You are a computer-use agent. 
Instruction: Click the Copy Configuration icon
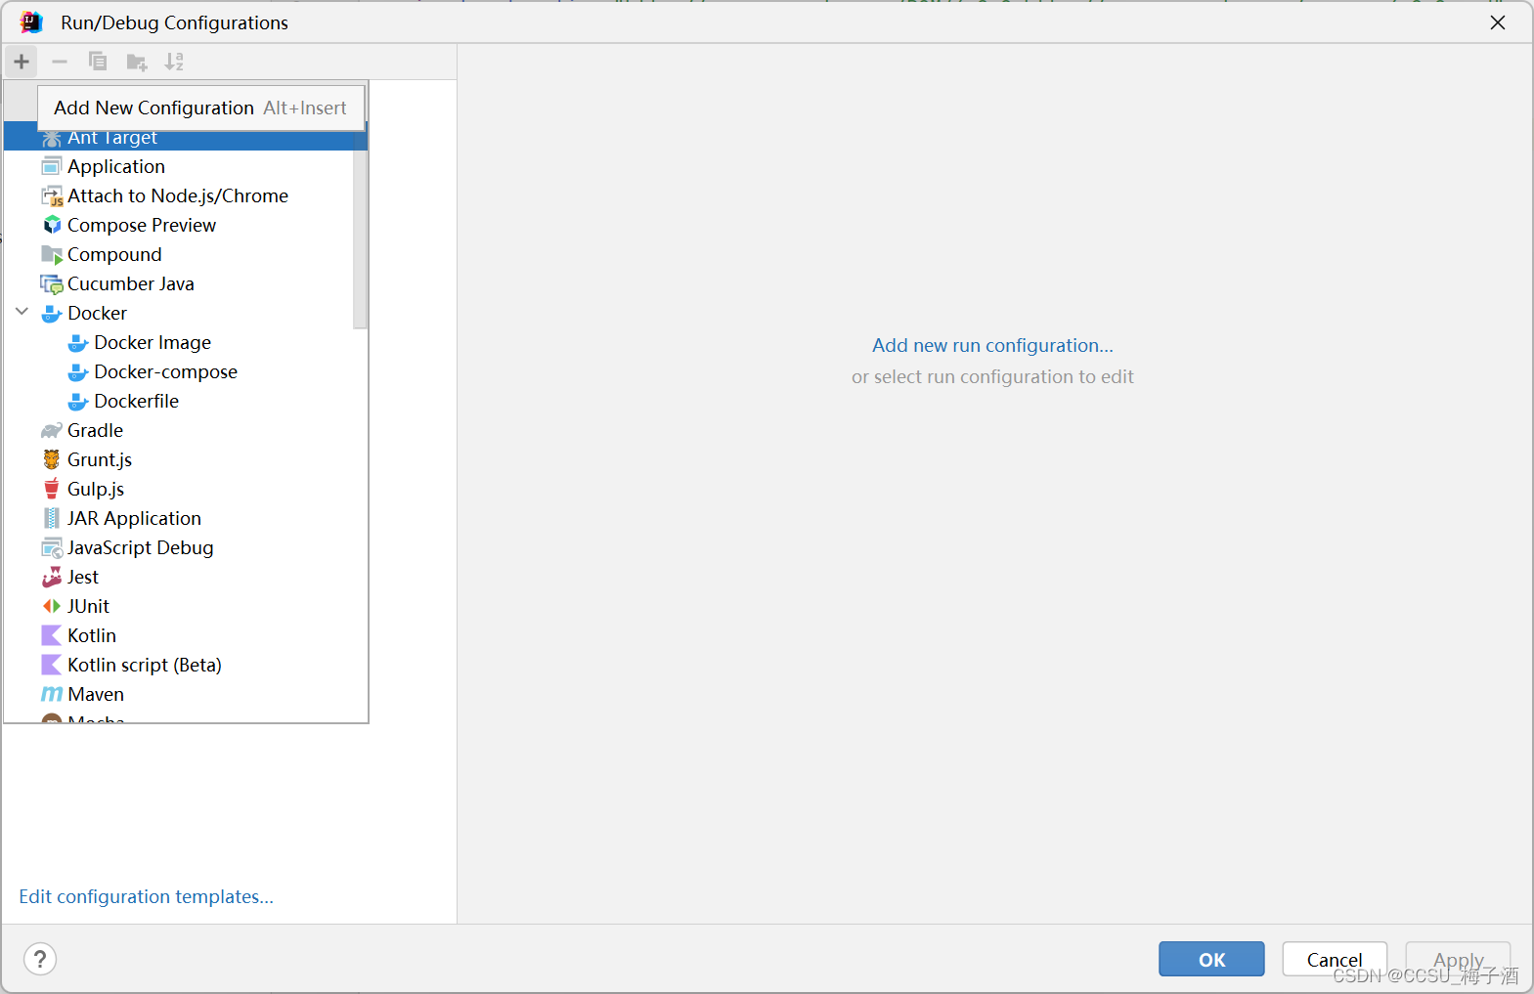(x=98, y=62)
